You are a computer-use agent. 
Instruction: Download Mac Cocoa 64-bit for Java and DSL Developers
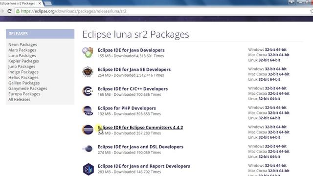(284, 152)
